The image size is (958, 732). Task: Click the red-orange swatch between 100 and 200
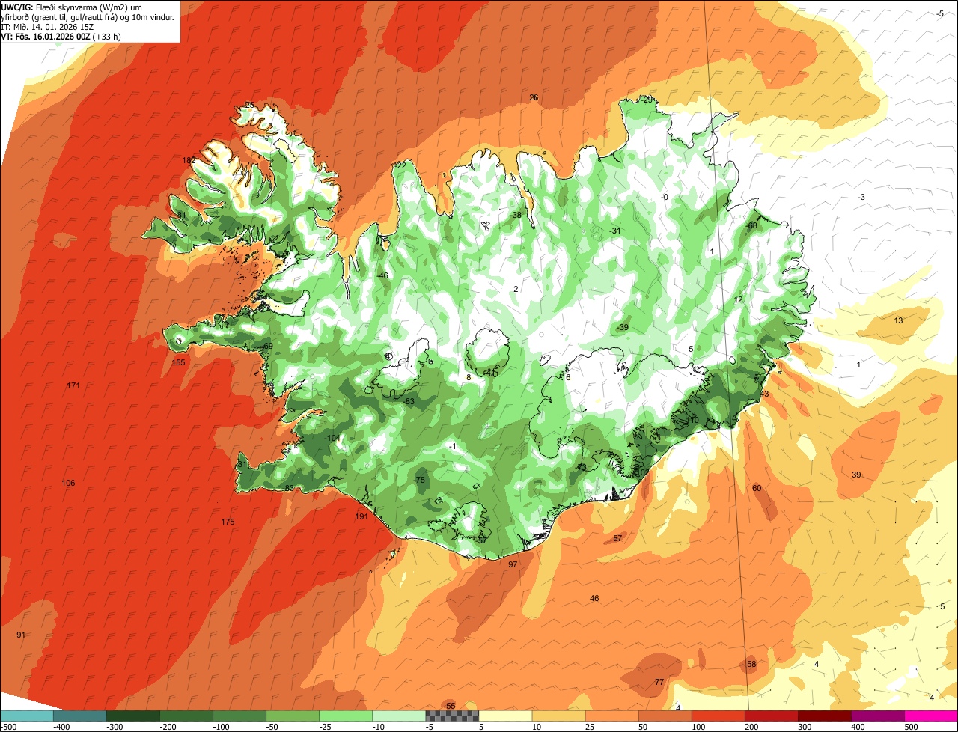click(718, 716)
